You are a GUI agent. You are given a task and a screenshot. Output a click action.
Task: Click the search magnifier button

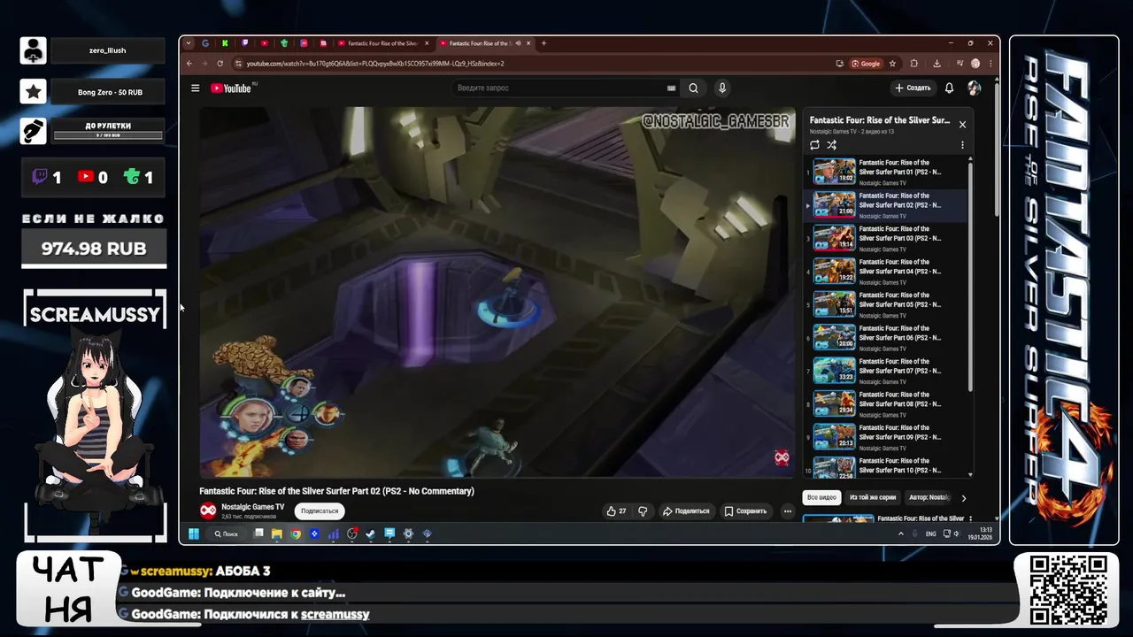coord(694,88)
